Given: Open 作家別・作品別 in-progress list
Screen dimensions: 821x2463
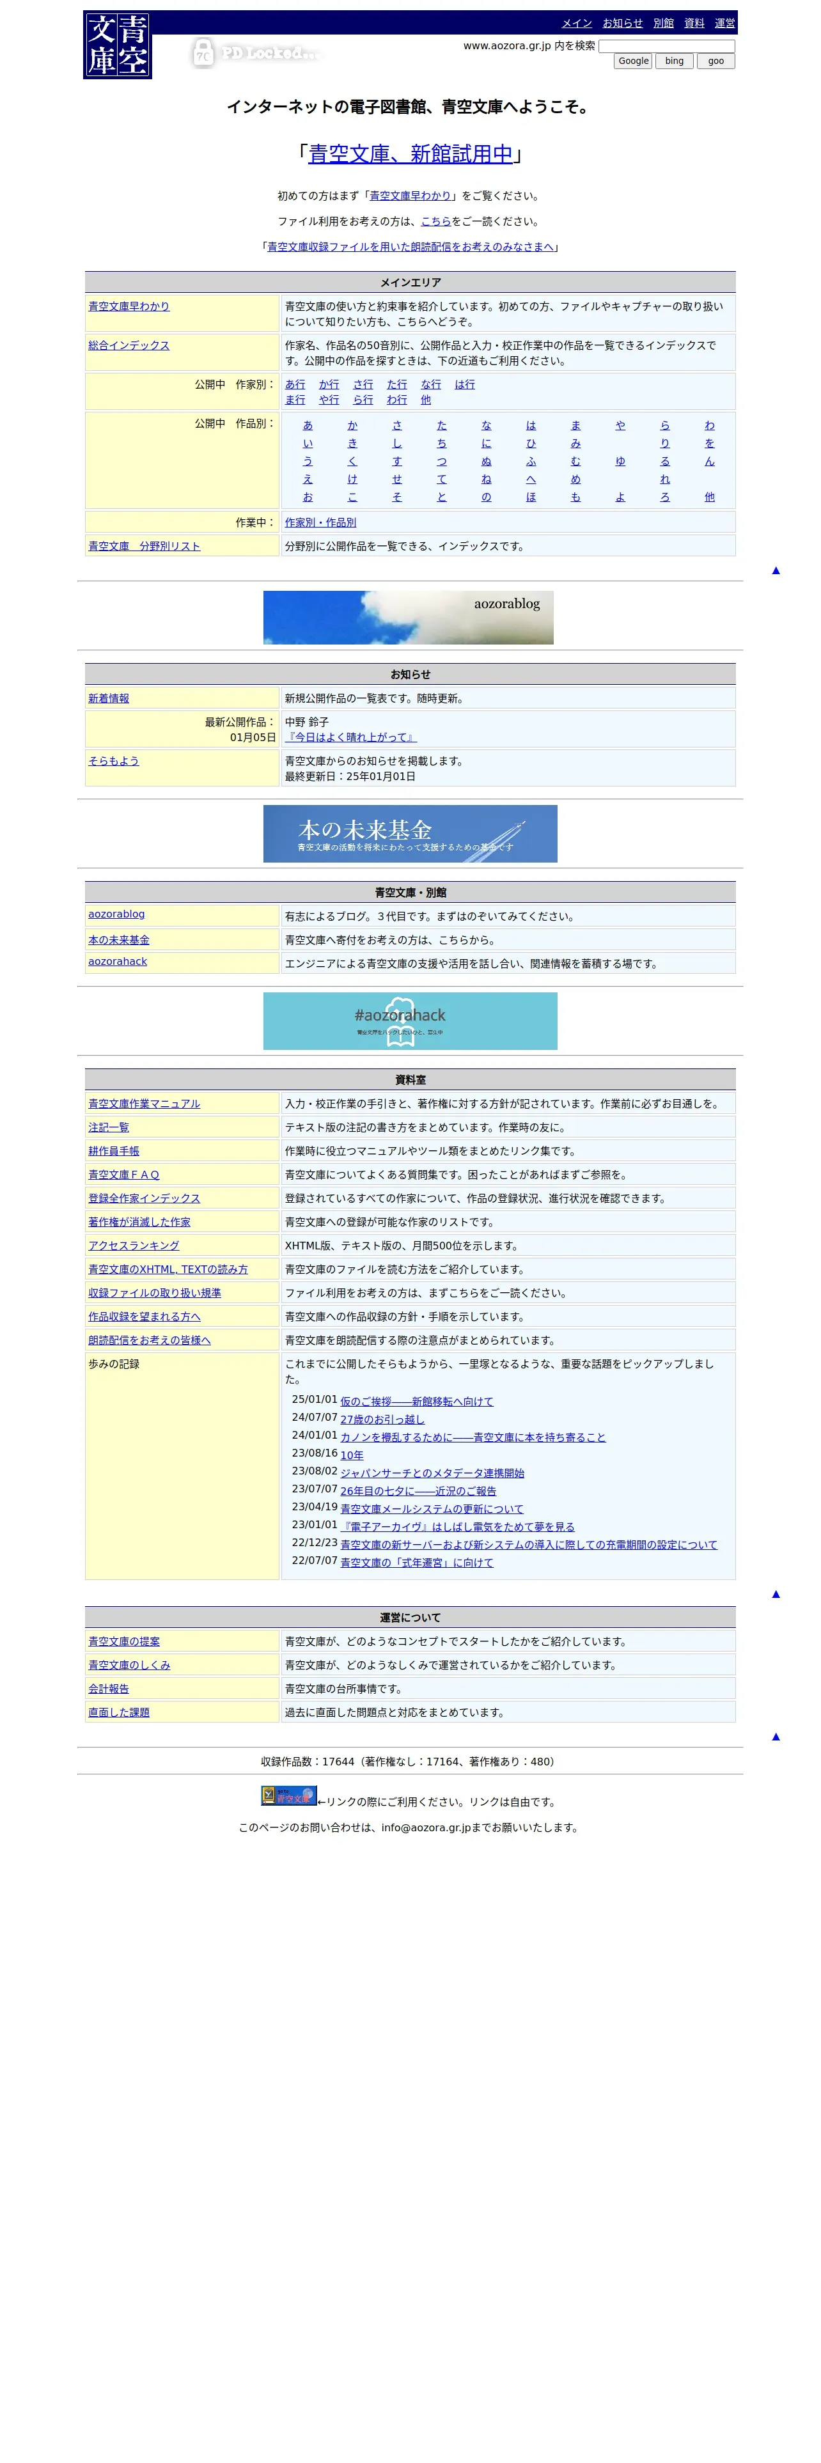Looking at the screenshot, I should (x=320, y=523).
